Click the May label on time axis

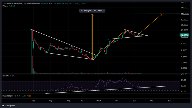pyautogui.click(x=50, y=101)
